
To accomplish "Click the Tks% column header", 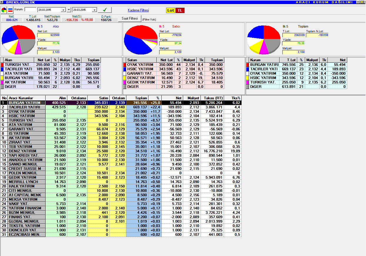I will pos(232,98).
